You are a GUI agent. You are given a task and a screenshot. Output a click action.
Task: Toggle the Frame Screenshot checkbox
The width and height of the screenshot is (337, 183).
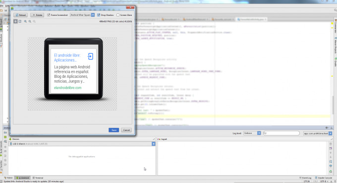49,15
